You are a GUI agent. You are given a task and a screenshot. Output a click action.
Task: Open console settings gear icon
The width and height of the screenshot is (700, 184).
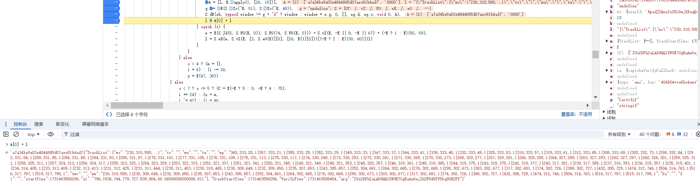click(x=697, y=134)
